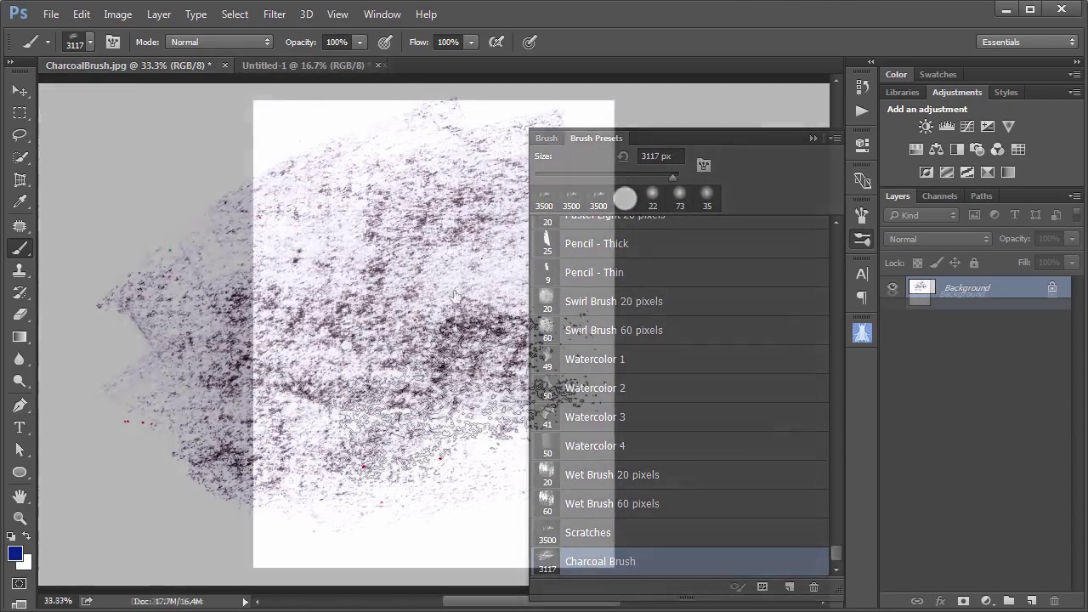
Task: Enable airbrush-style build-up button
Action: [497, 42]
